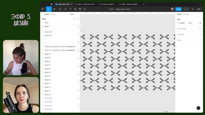Click the марго мать котов file title

(123, 9)
